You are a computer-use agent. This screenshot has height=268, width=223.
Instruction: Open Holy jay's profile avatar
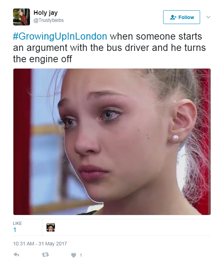pos(21,17)
